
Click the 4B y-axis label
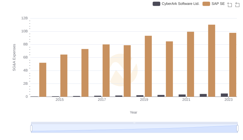pos(26,70)
